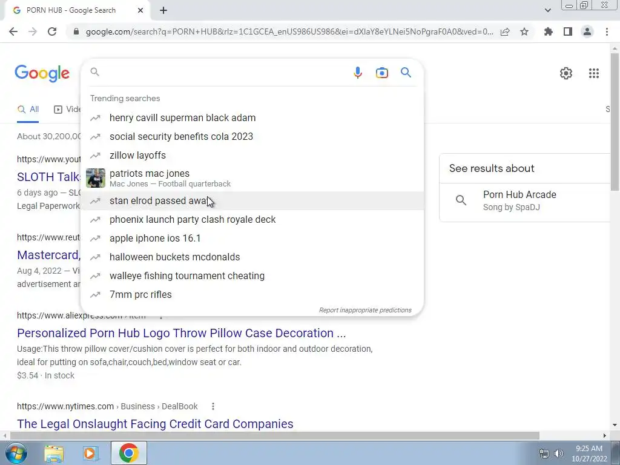Open the Extensions puzzle icon
Image resolution: width=620 pixels, height=465 pixels.
548,31
